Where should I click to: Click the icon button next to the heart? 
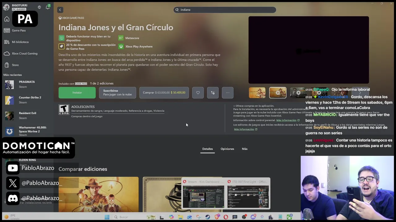coord(213,92)
